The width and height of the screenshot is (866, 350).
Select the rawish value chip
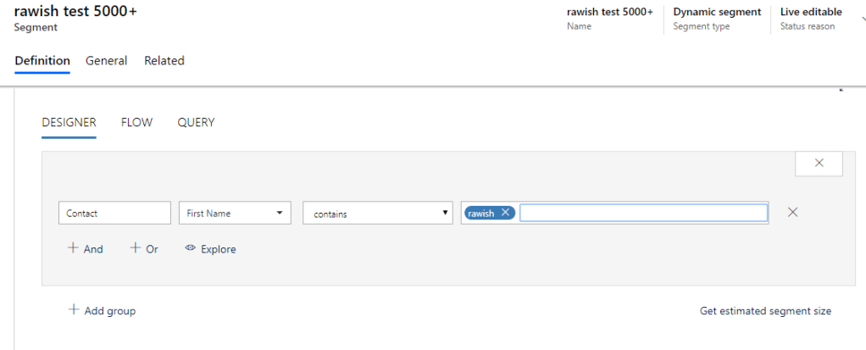[x=481, y=214]
